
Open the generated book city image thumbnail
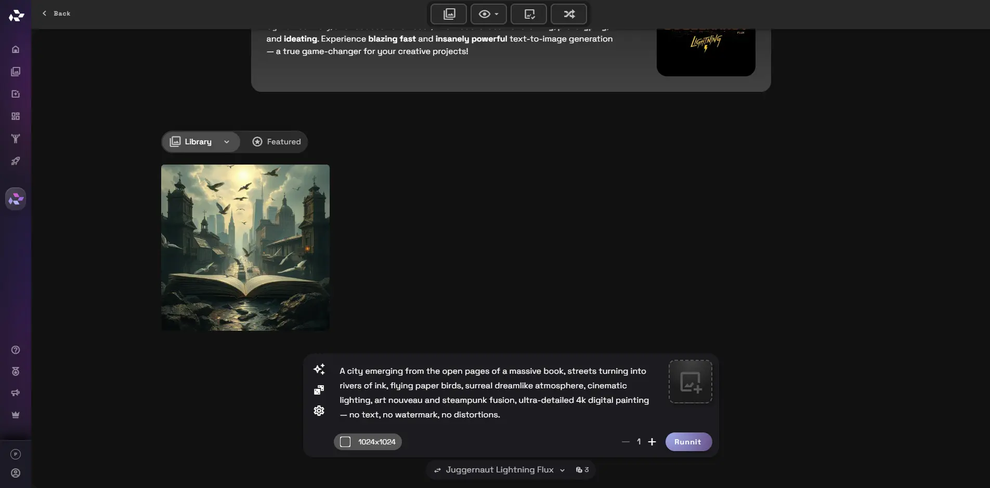[245, 248]
